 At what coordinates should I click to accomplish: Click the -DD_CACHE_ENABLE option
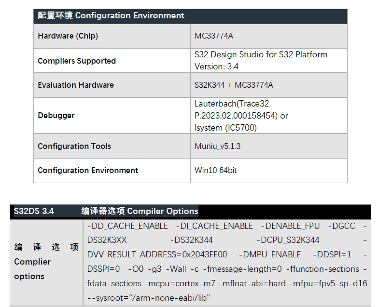(x=127, y=226)
